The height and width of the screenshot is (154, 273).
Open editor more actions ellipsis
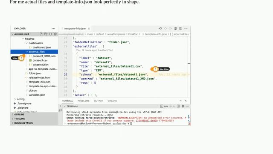(186, 29)
